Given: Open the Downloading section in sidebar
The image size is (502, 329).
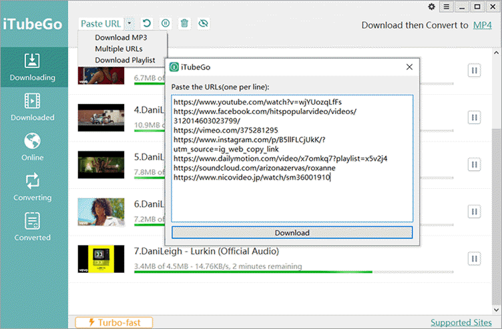Looking at the screenshot, I should (x=33, y=67).
